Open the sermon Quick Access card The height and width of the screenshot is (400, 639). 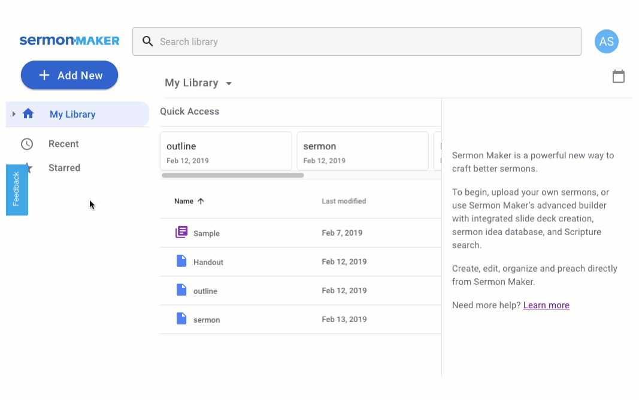tap(362, 151)
